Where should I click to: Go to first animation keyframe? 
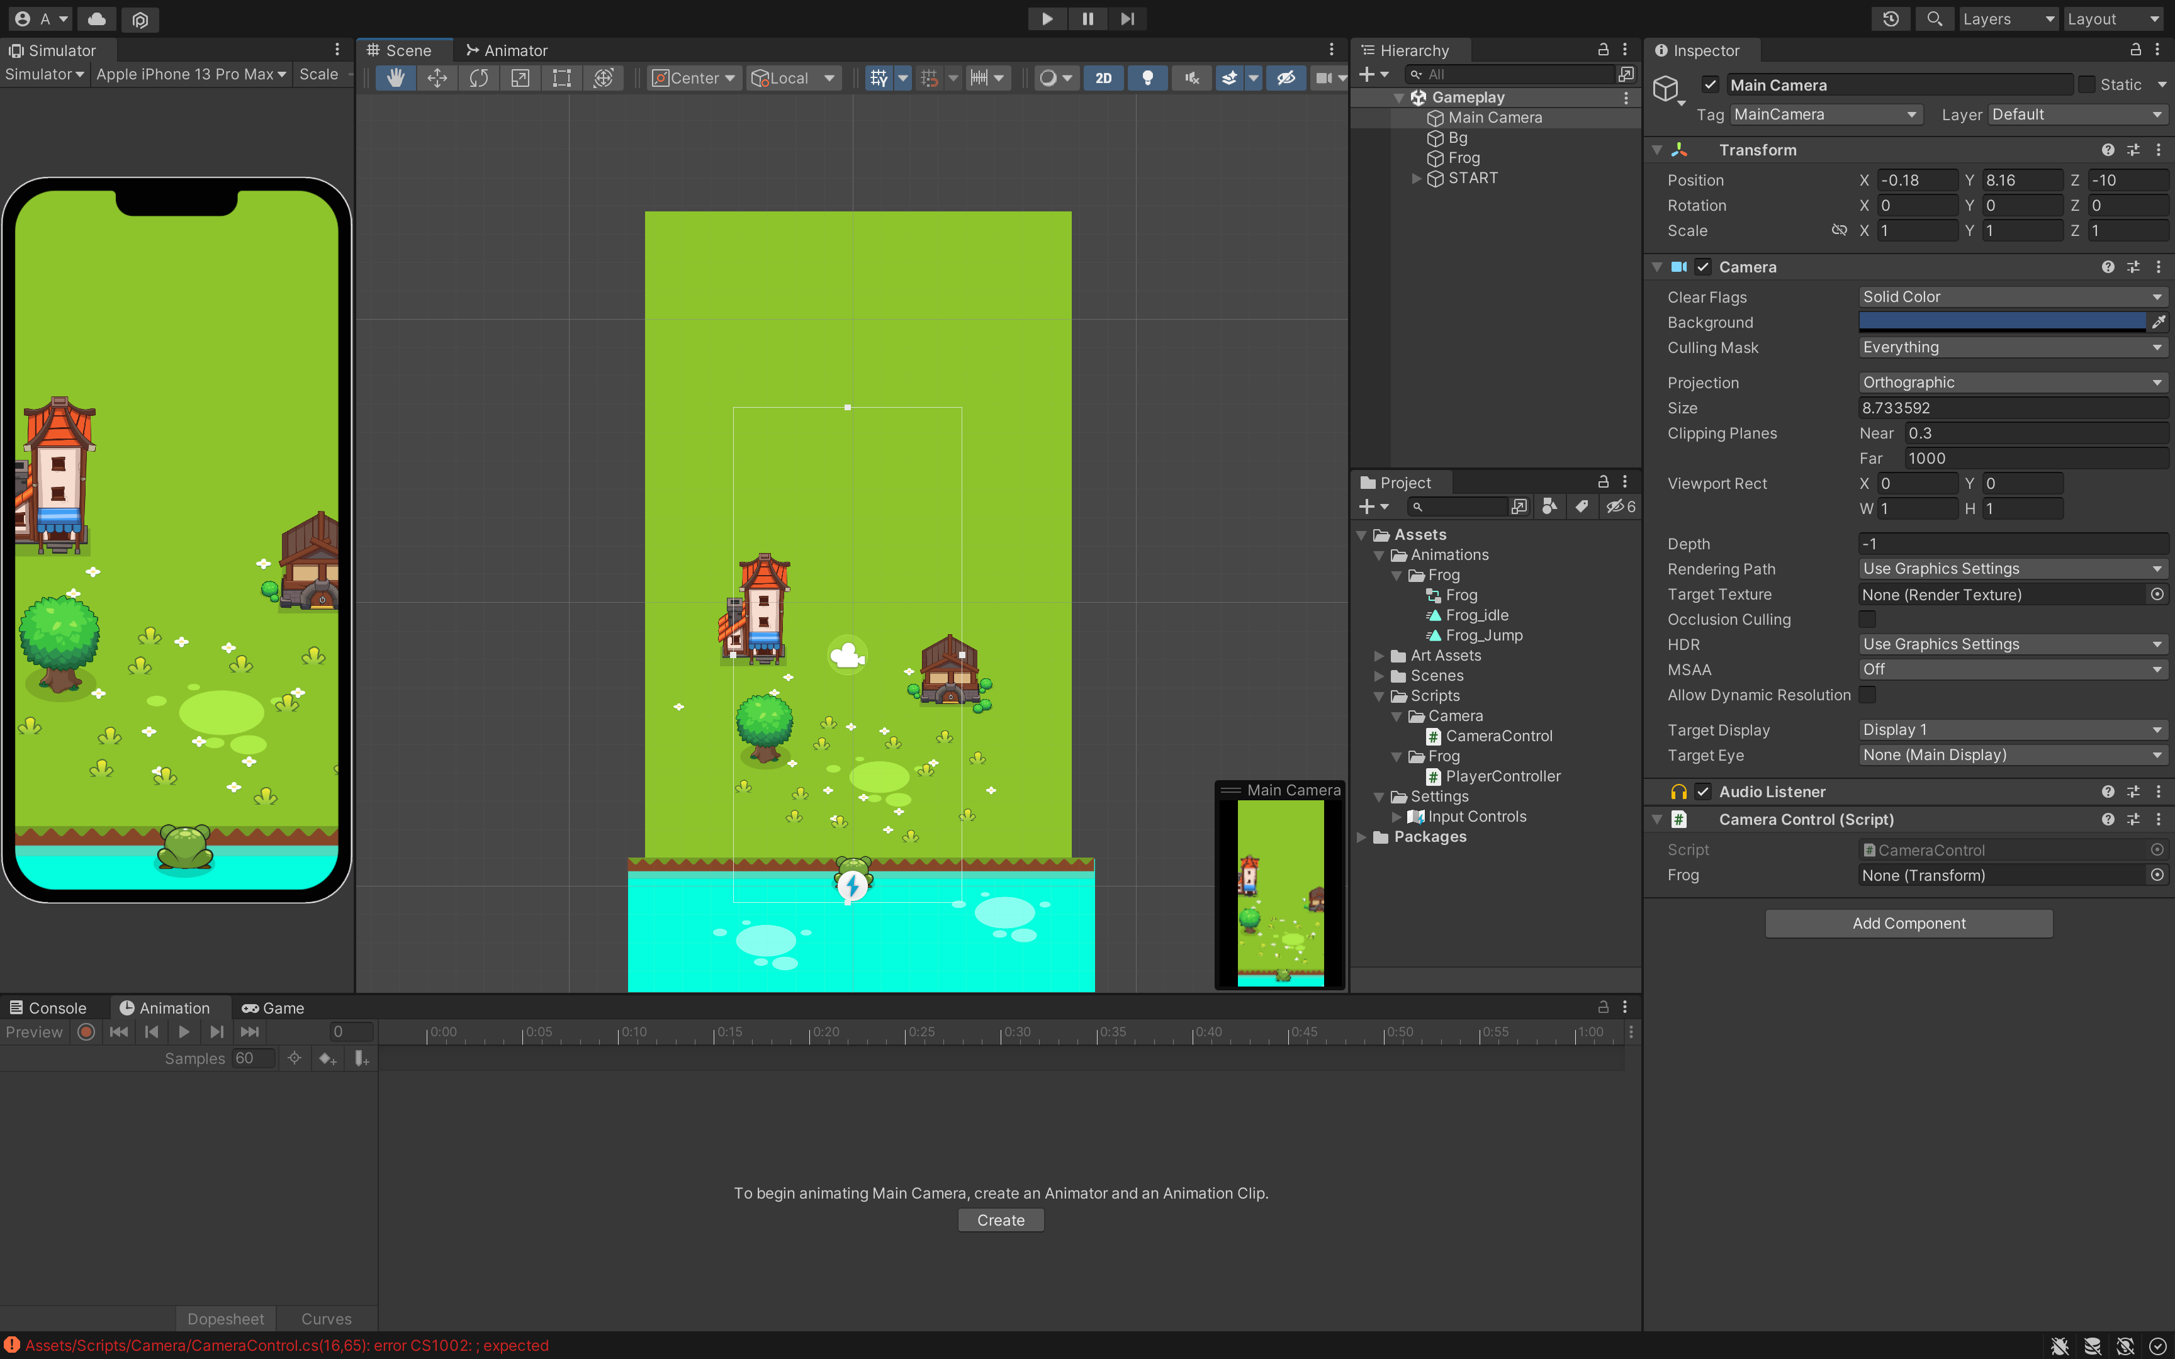click(119, 1032)
